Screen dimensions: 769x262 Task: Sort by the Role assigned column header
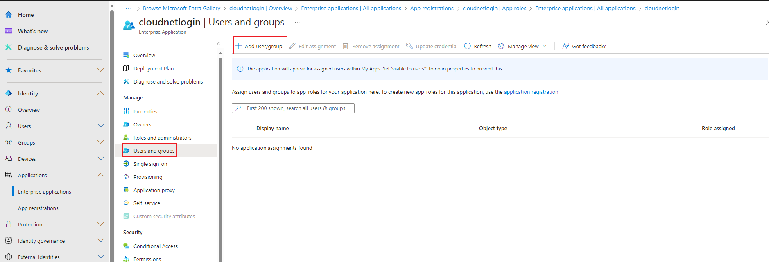(x=718, y=128)
